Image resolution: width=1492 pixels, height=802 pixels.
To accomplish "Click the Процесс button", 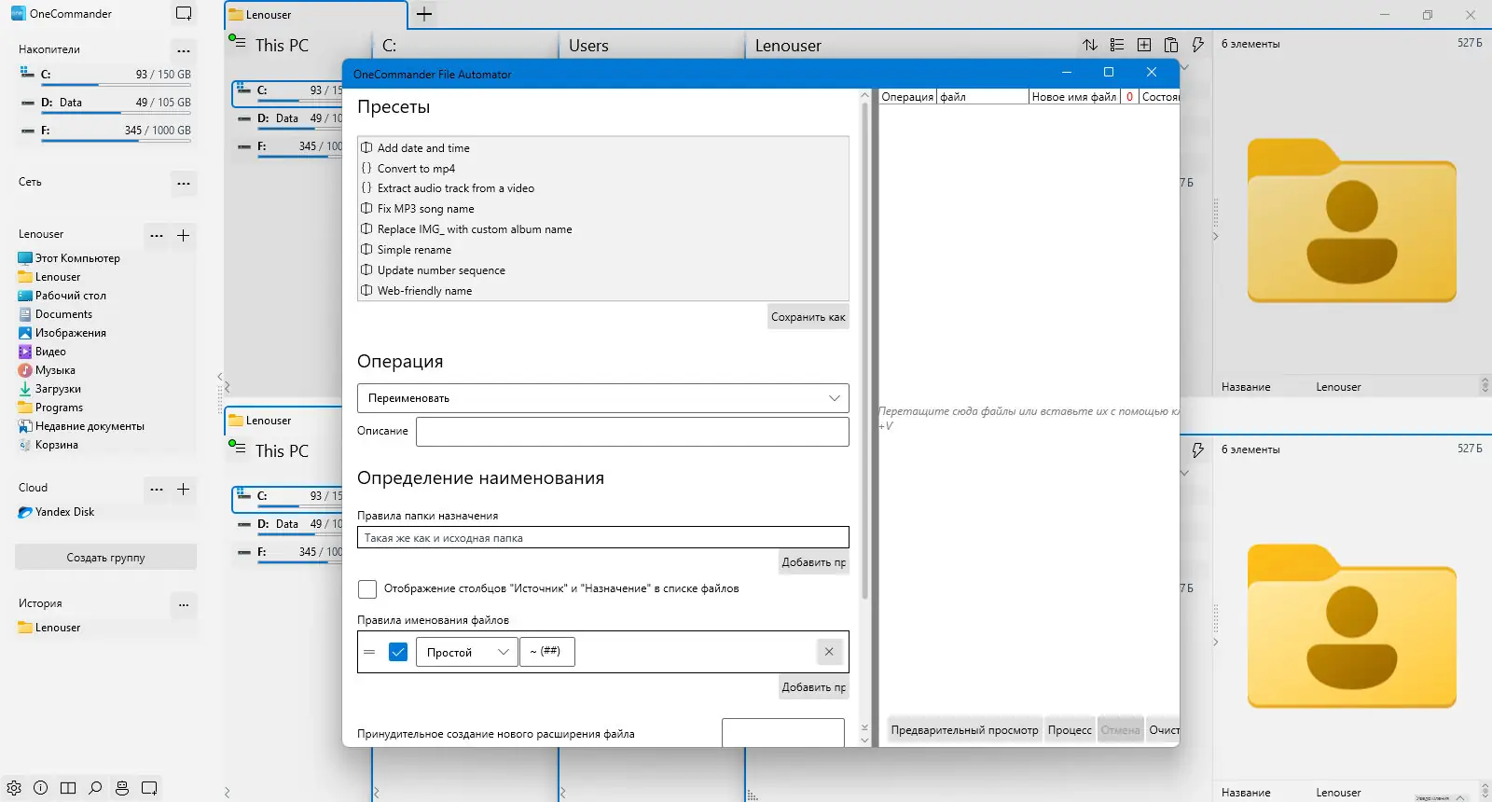I will pos(1070,730).
